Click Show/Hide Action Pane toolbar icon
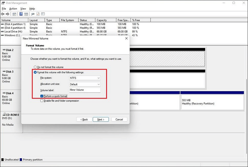This screenshot has height=167, width=248. click(x=26, y=14)
